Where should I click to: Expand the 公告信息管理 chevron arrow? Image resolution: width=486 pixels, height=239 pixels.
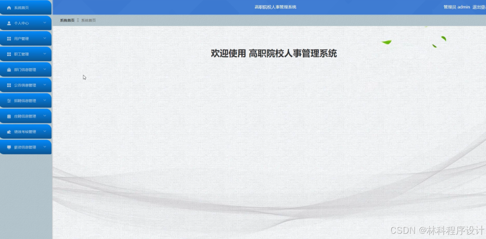pos(45,85)
